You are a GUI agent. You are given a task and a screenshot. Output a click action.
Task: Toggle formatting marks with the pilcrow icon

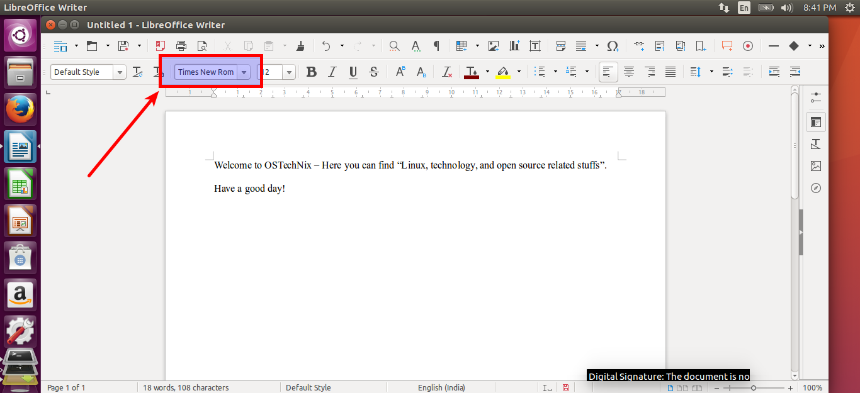click(436, 46)
